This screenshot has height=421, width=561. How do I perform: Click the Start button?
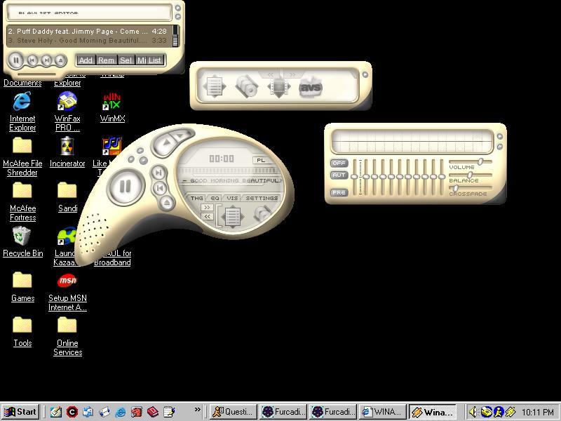pyautogui.click(x=20, y=412)
